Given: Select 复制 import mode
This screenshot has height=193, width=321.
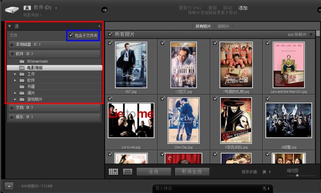Looking at the screenshot, I should coord(212,8).
